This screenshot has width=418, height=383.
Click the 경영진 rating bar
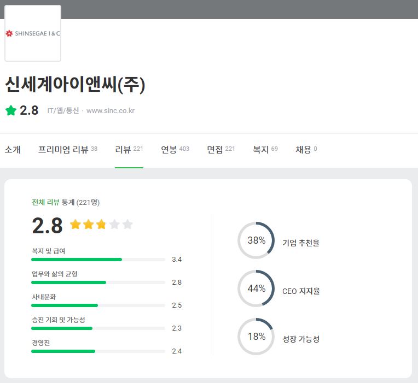98,351
